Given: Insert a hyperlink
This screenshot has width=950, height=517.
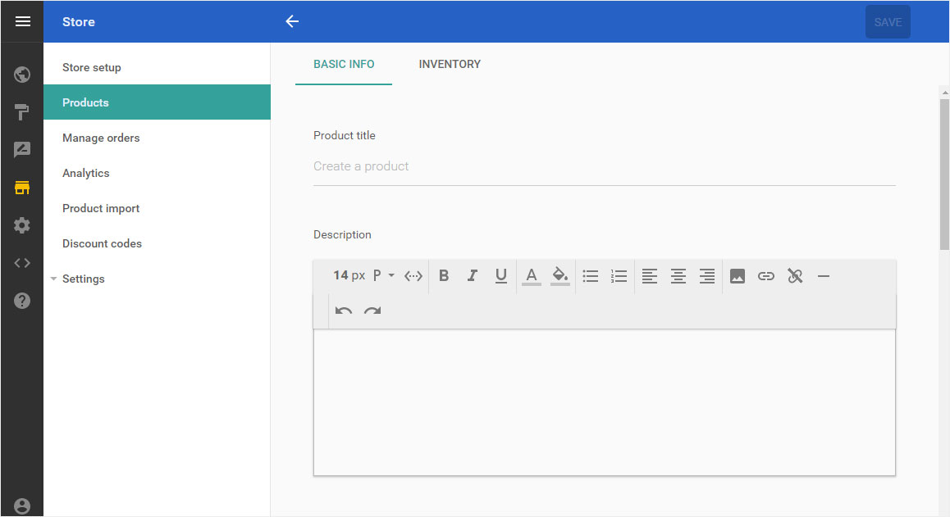Looking at the screenshot, I should [x=765, y=276].
